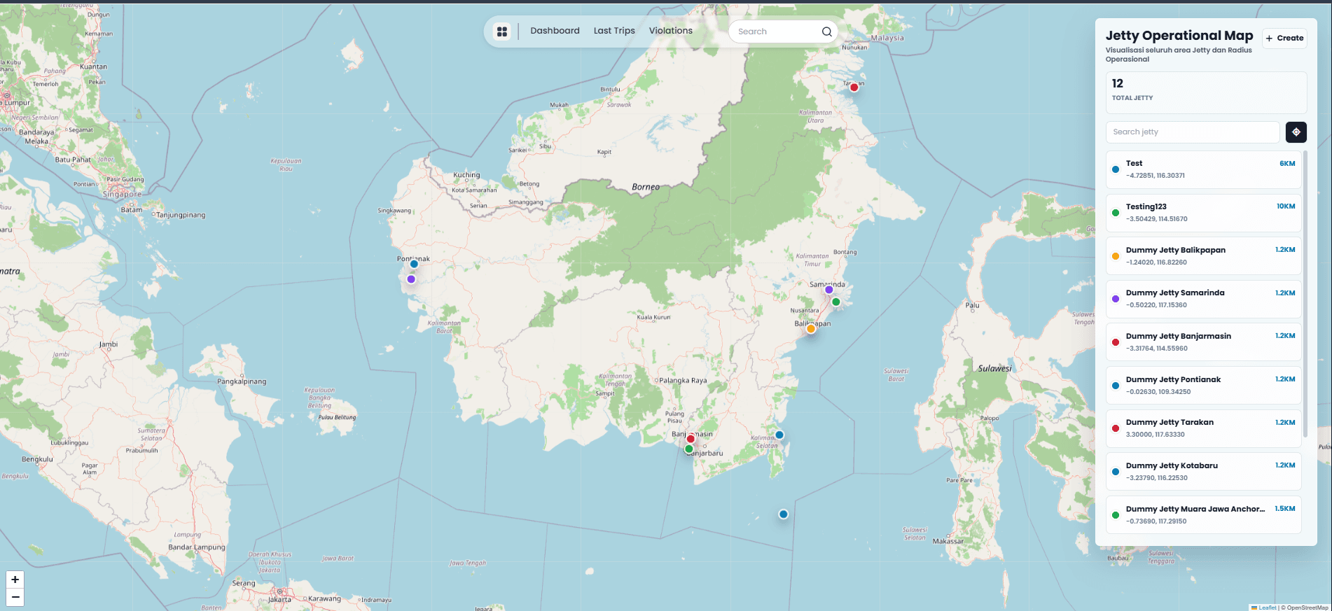Select the blue marker at Pontianak
Screen dimensions: 1332x611
(x=414, y=264)
